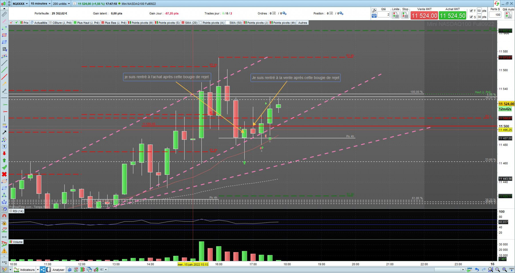This screenshot has width=515, height=273.
Task: Uncheck the S stop checkbox
Action: click(471, 17)
